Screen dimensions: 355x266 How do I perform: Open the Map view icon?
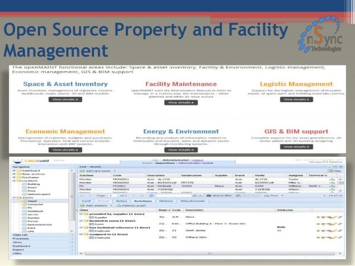[x=331, y=171]
